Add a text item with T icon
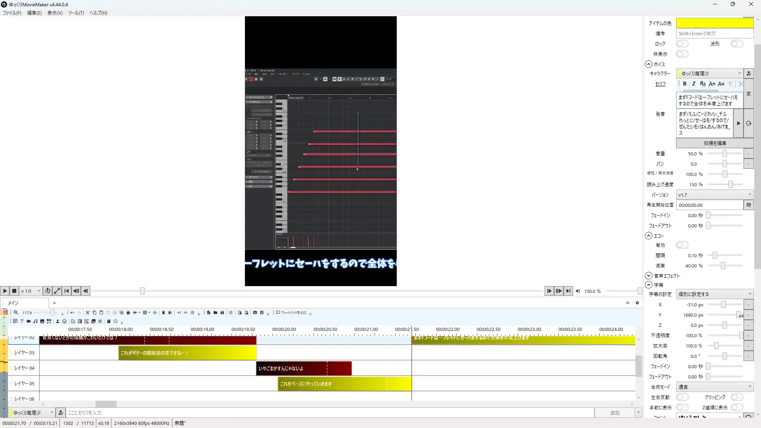The image size is (761, 428). pos(22,321)
